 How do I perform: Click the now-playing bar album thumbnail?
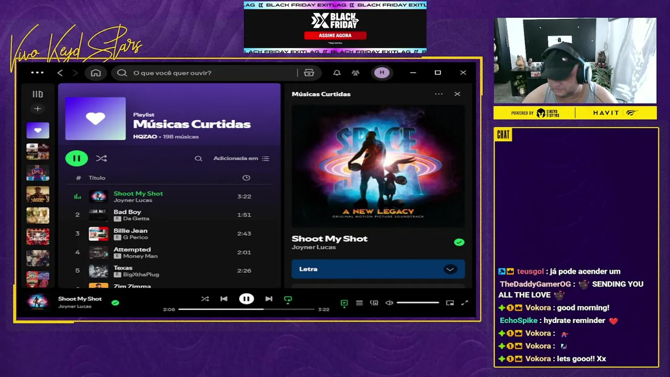tap(38, 302)
